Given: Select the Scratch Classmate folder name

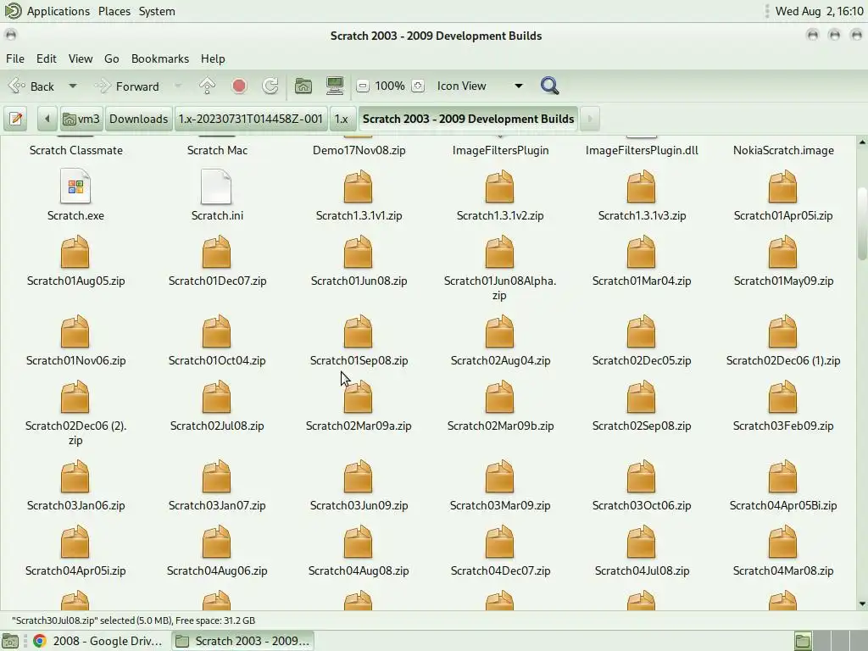Looking at the screenshot, I should click(75, 151).
